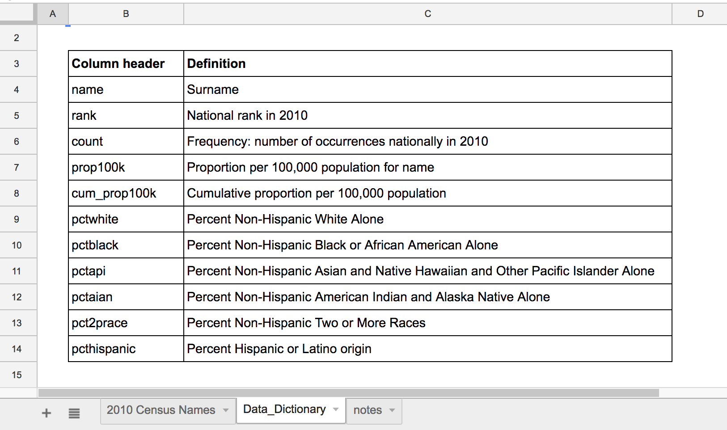Open the all sheets list icon
The image size is (727, 430).
point(74,413)
